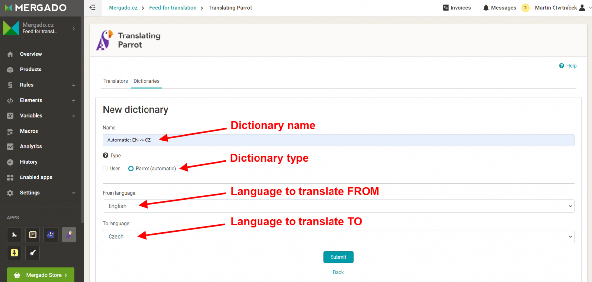Open the yellow pushpin app icon
592x282 pixels.
[14, 253]
